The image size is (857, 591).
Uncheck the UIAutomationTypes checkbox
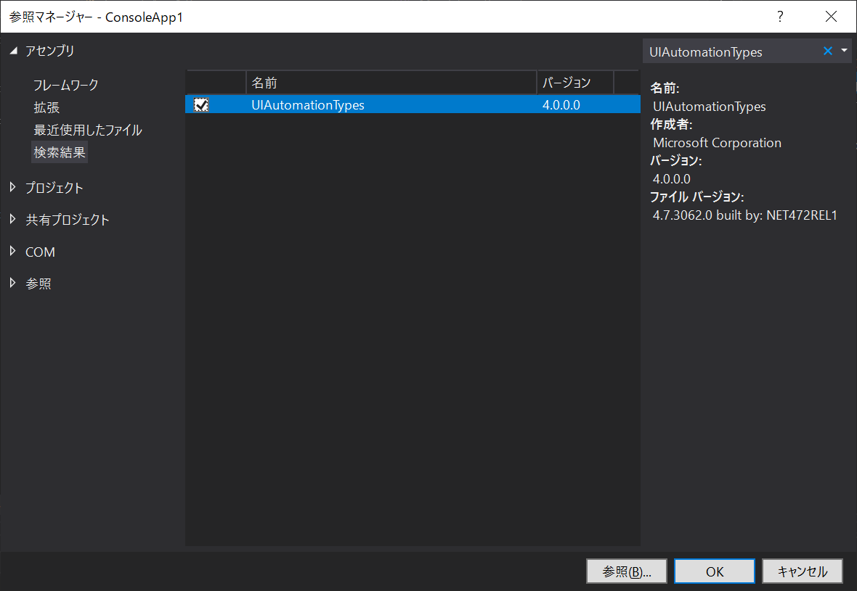201,105
